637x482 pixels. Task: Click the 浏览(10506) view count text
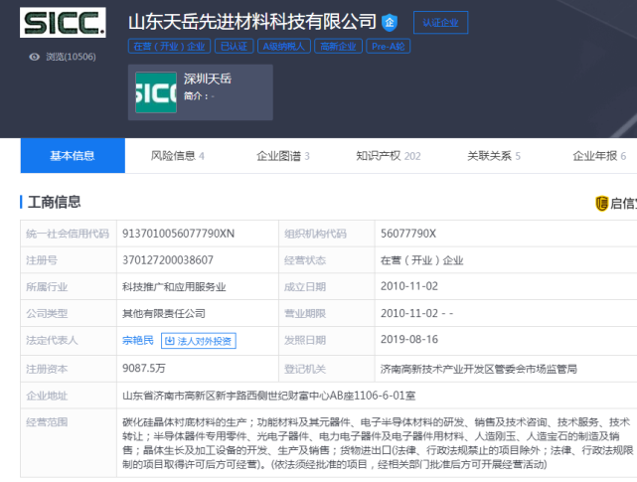click(x=72, y=57)
